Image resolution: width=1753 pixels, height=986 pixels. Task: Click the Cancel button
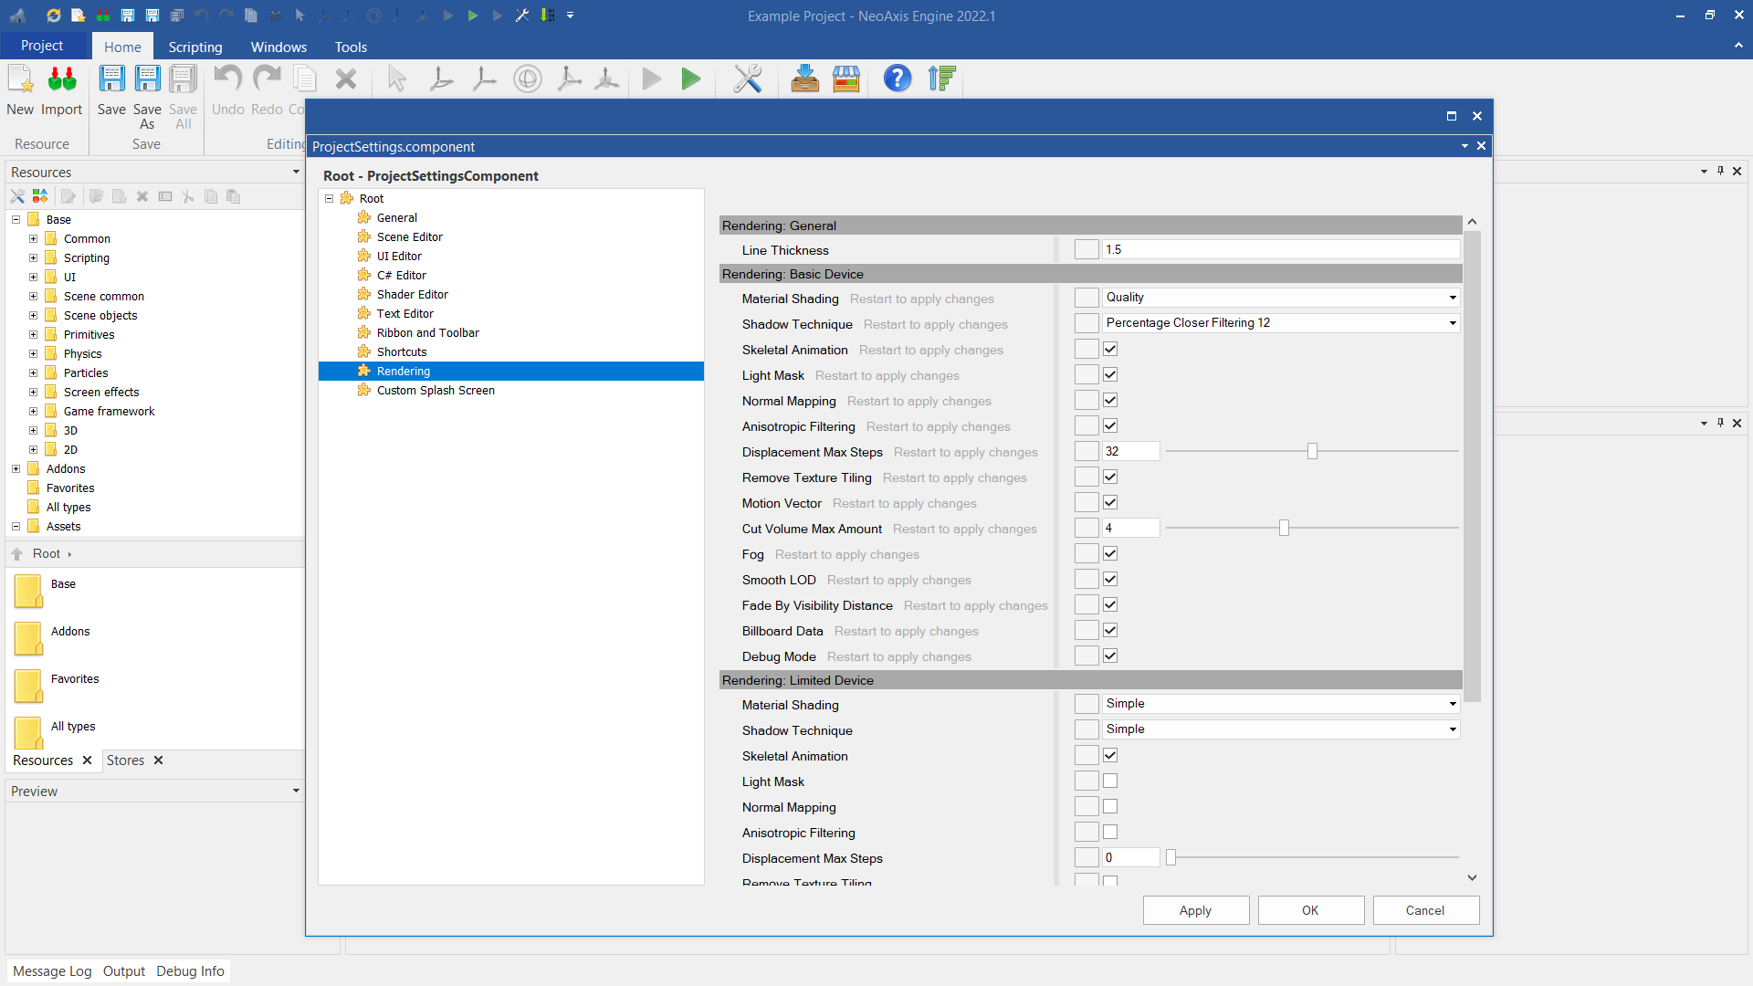point(1424,910)
